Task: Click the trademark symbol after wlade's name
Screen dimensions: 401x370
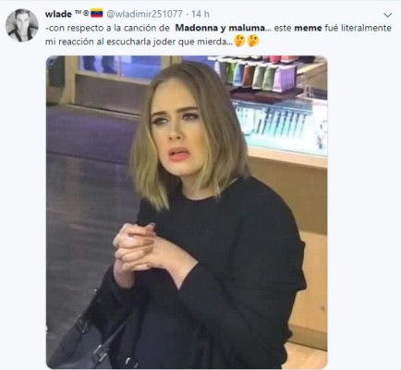Action: (x=79, y=13)
